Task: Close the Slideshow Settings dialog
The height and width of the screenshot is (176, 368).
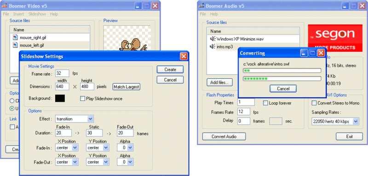Action: (x=184, y=56)
